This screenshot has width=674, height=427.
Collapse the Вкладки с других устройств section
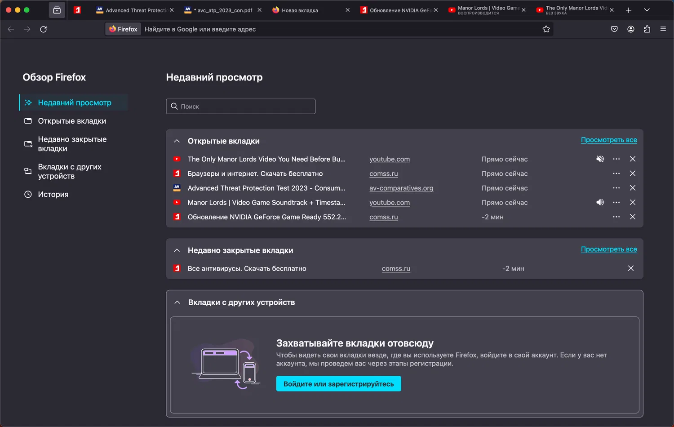click(177, 302)
